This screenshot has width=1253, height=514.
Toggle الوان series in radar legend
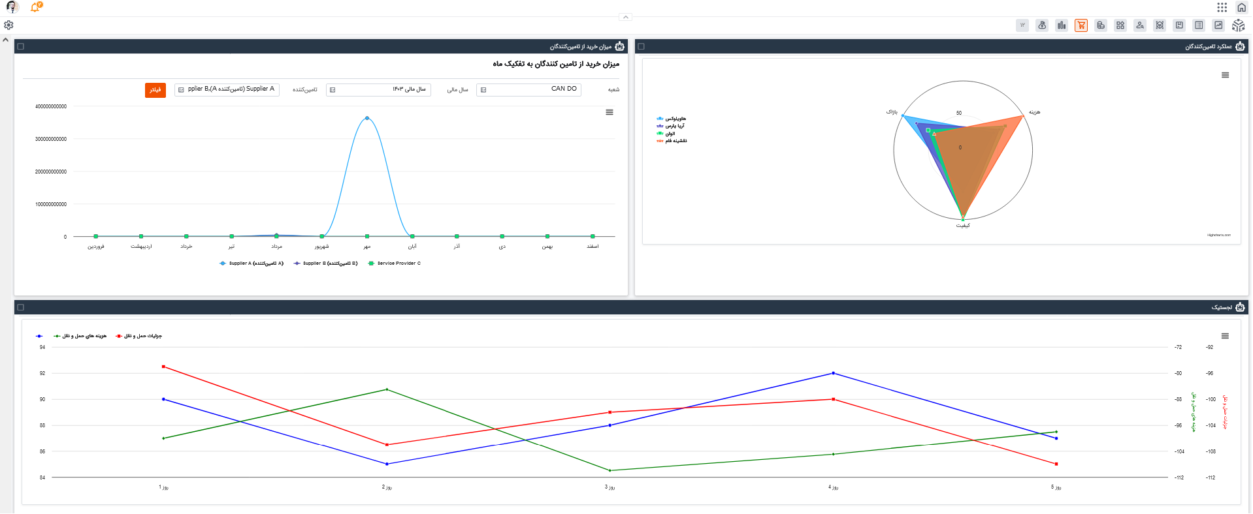pyautogui.click(x=666, y=133)
